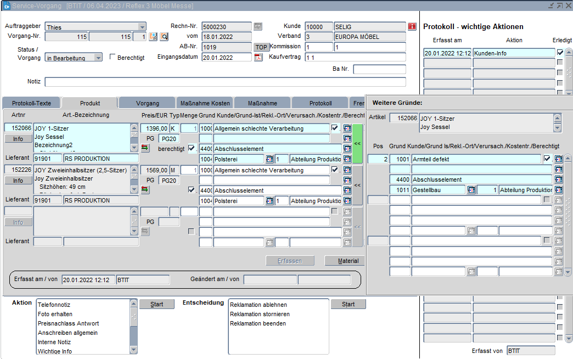Viewport: 573px width, 359px height.
Task: Toggle the Berechtigt checkbox near Status
Action: click(x=113, y=57)
